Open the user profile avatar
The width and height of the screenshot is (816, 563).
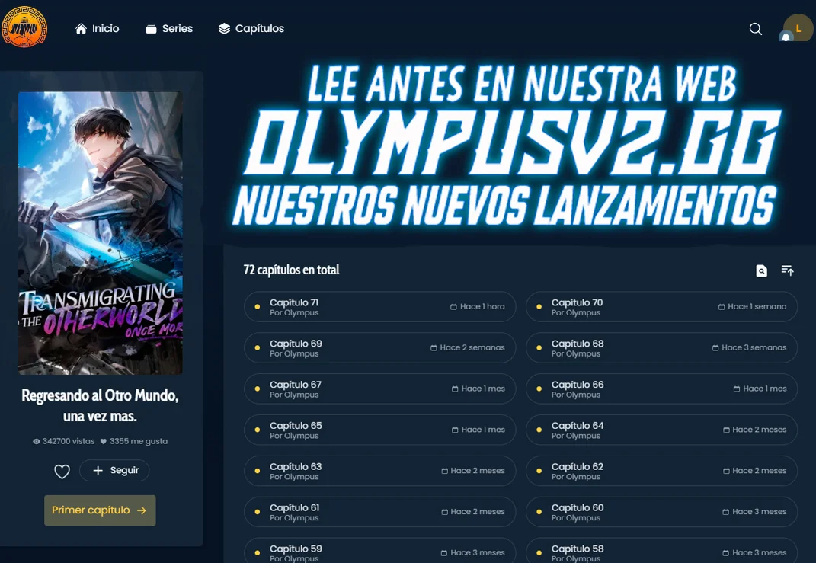(x=798, y=28)
